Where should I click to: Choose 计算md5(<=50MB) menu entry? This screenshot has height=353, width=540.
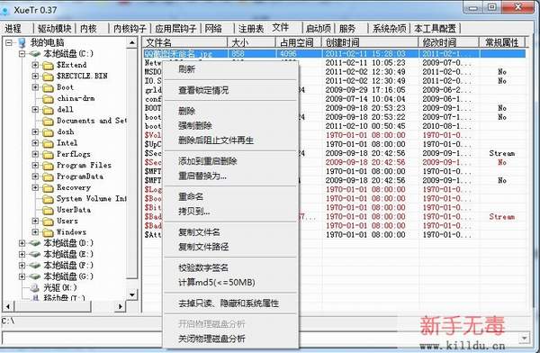point(230,283)
